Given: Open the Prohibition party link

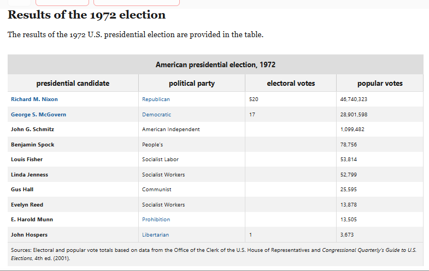Looking at the screenshot, I should pos(156,220).
